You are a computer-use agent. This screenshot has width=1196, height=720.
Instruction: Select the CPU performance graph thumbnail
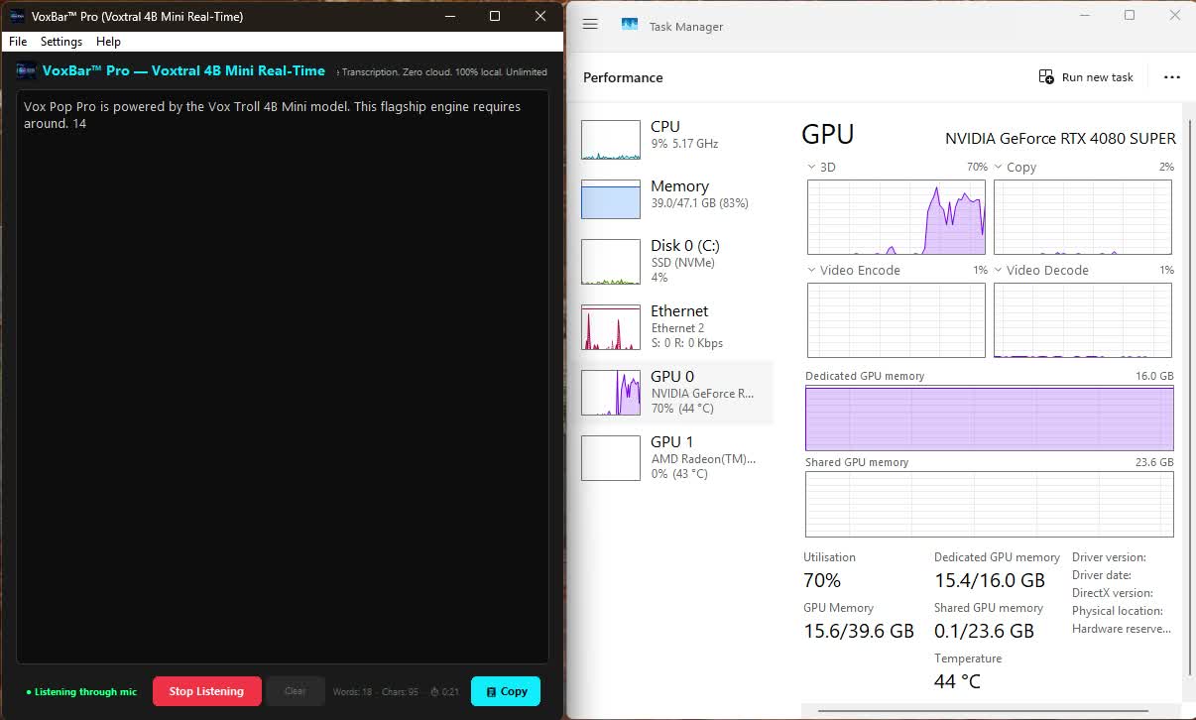coord(610,139)
